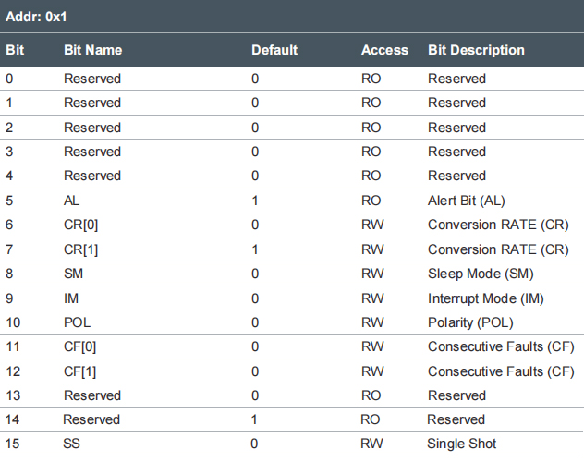Image resolution: width=584 pixels, height=462 pixels.
Task: Select the "Bit Description" column header
Action: coord(476,50)
